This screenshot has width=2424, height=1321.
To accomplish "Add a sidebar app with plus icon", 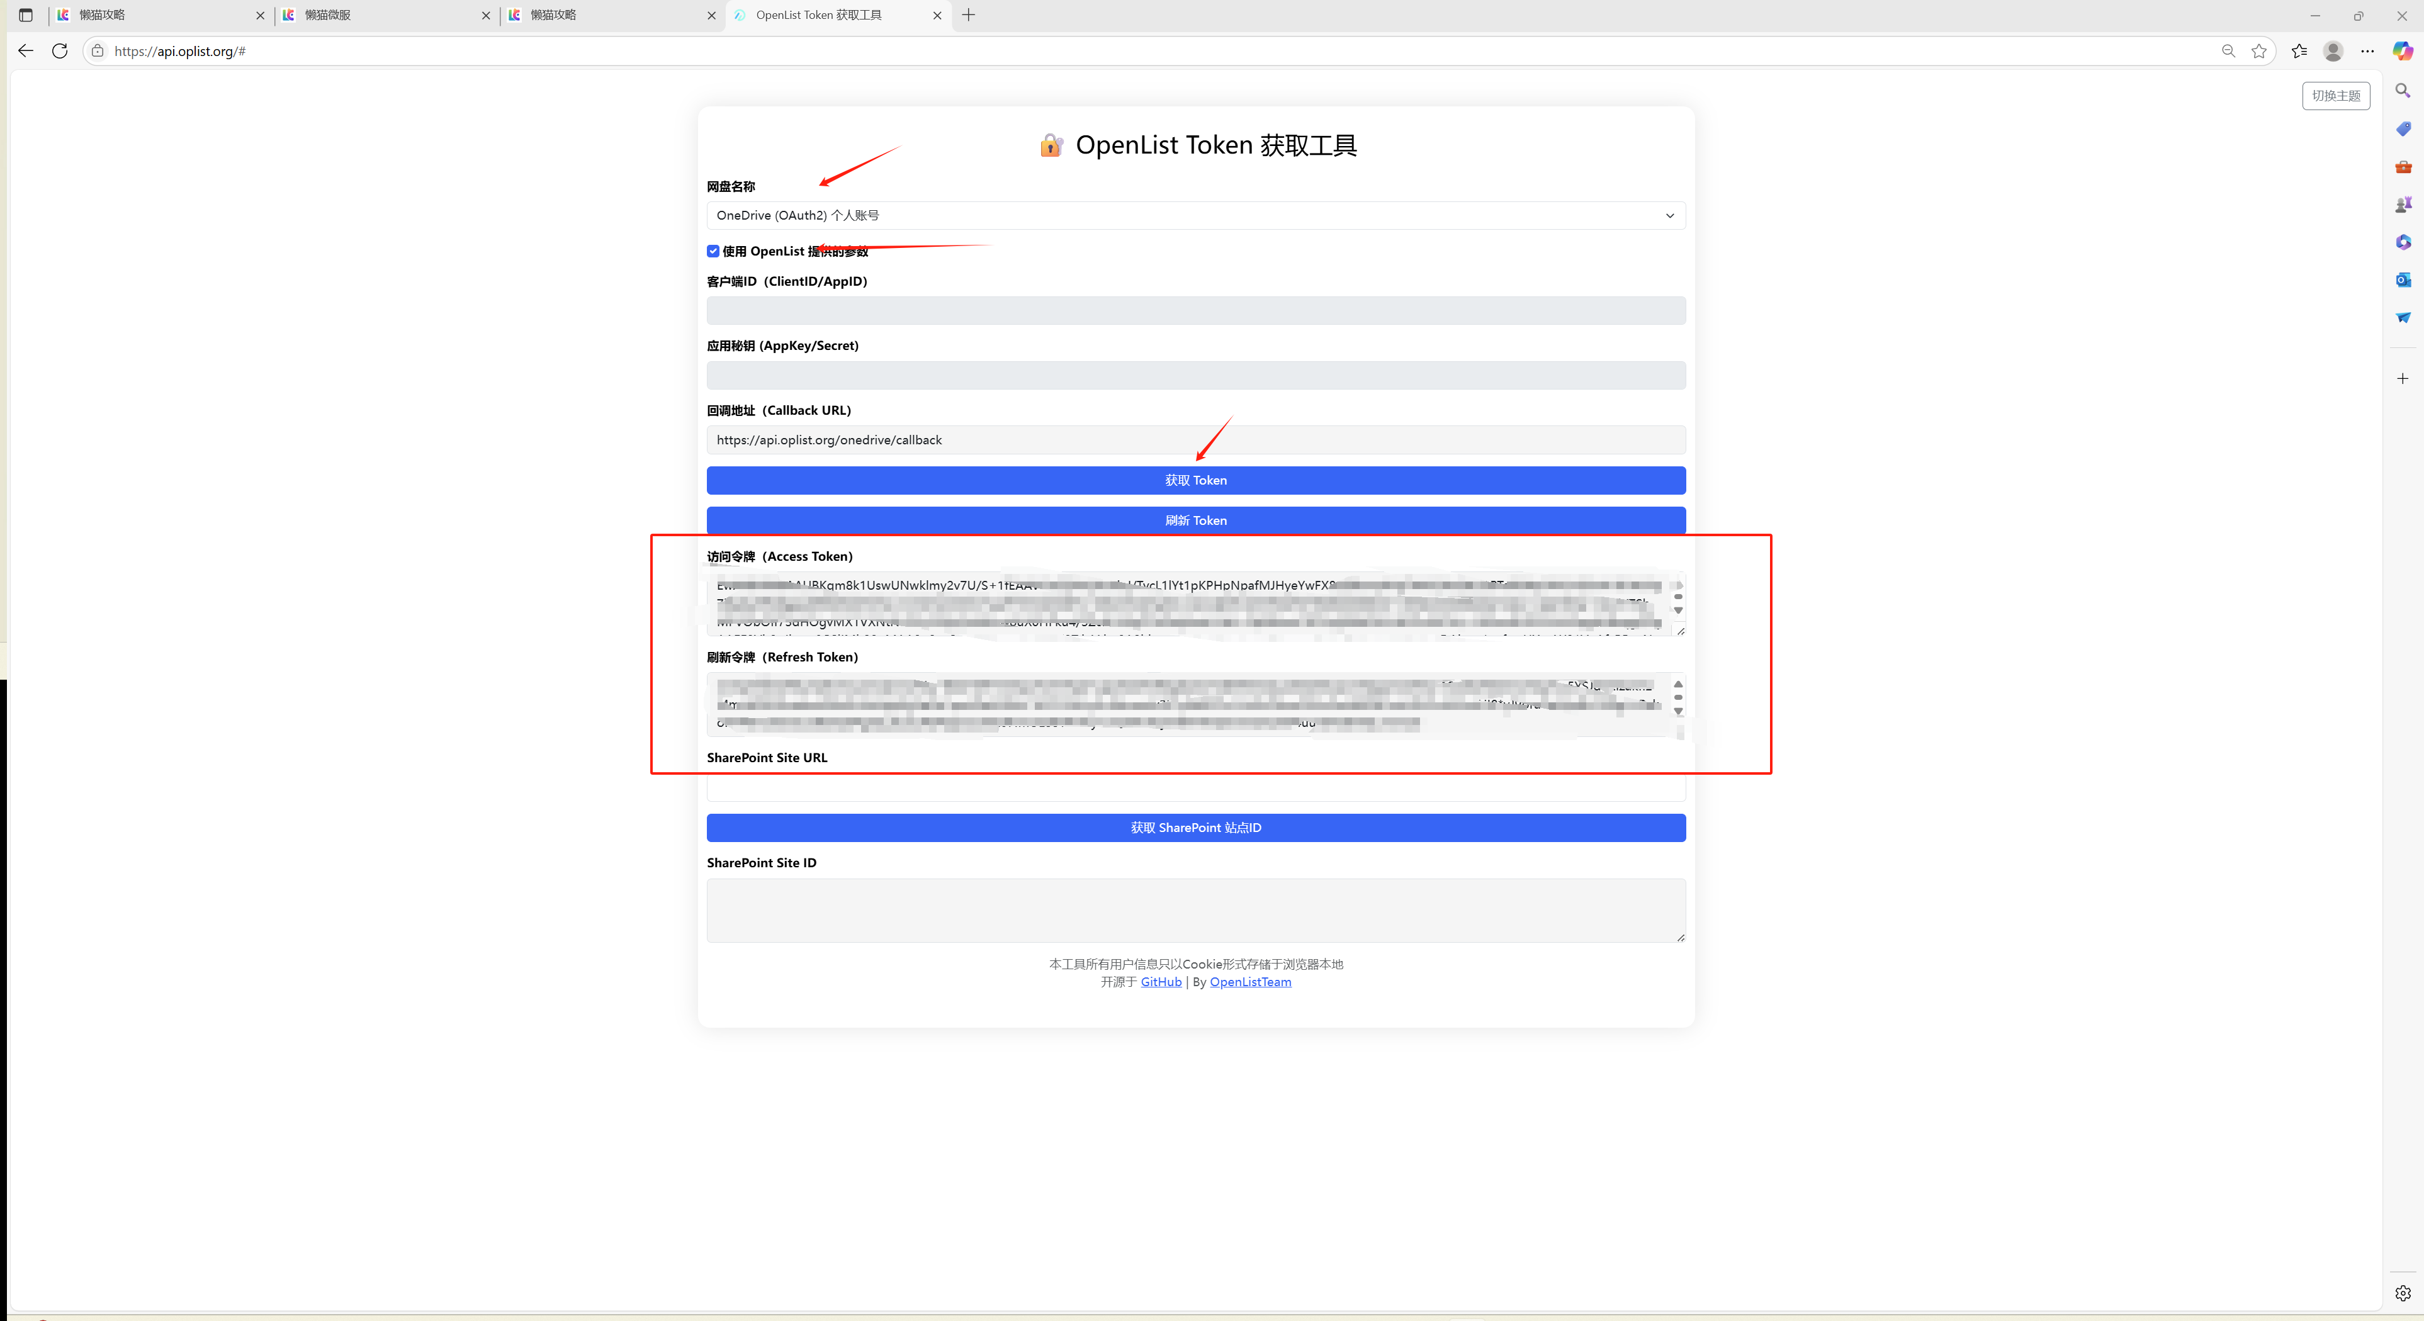I will [2403, 378].
